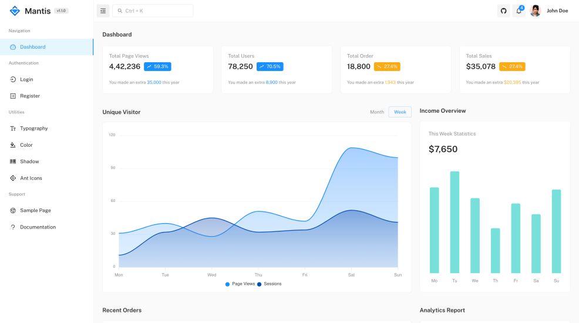Viewport: 579px width, 323px height.
Task: Open the Documentation link
Action: point(38,227)
